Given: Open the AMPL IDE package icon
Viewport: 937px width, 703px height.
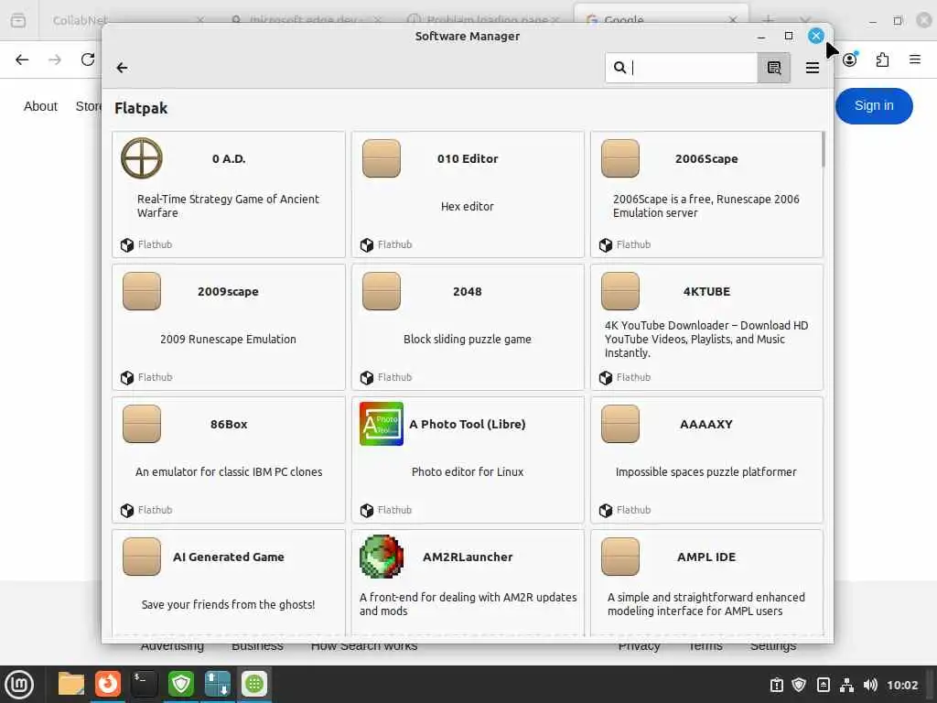Looking at the screenshot, I should (620, 557).
